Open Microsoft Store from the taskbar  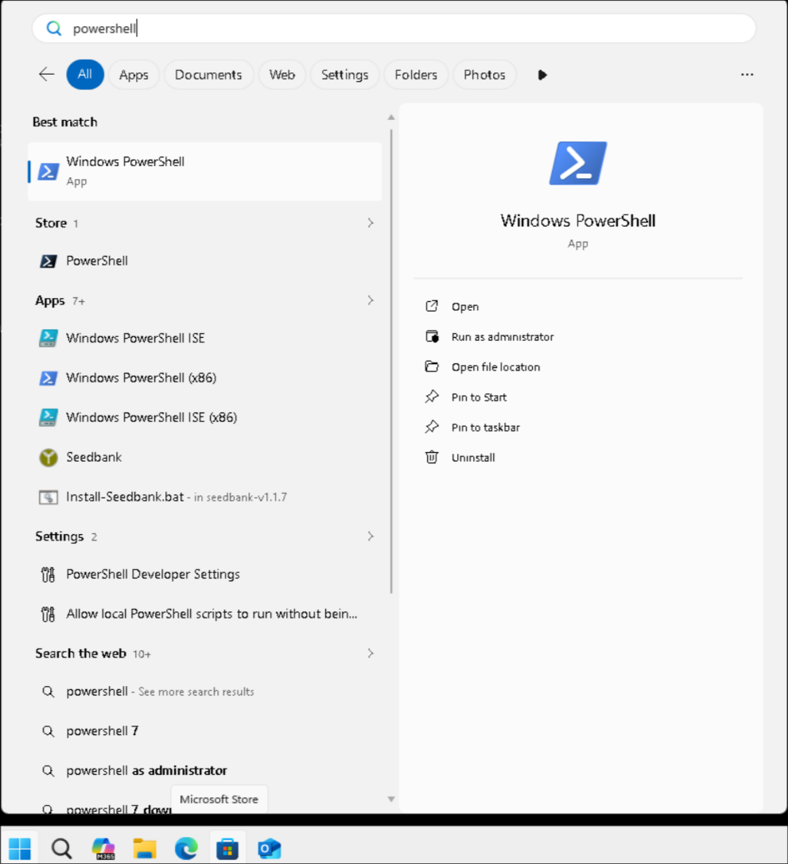click(227, 848)
